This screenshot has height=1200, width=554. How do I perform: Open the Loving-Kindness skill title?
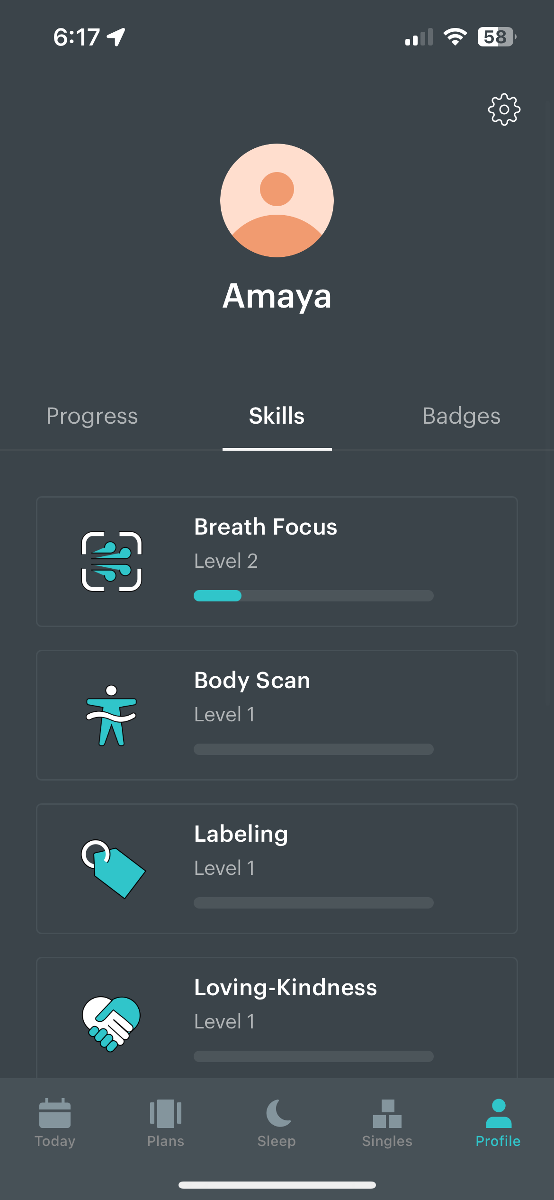coord(286,988)
